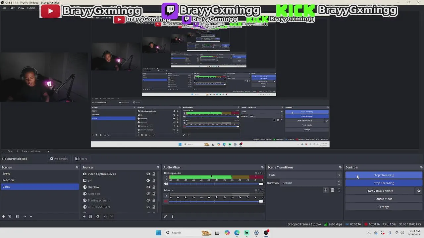Enable Studio Mode
Viewport: 424px width, 238px height.
384,199
